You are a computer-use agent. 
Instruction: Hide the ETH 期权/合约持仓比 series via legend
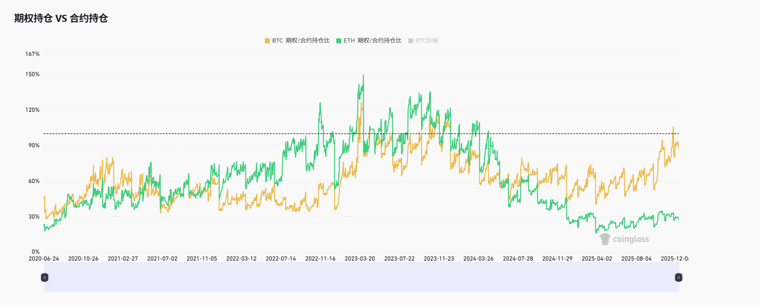[x=372, y=41]
